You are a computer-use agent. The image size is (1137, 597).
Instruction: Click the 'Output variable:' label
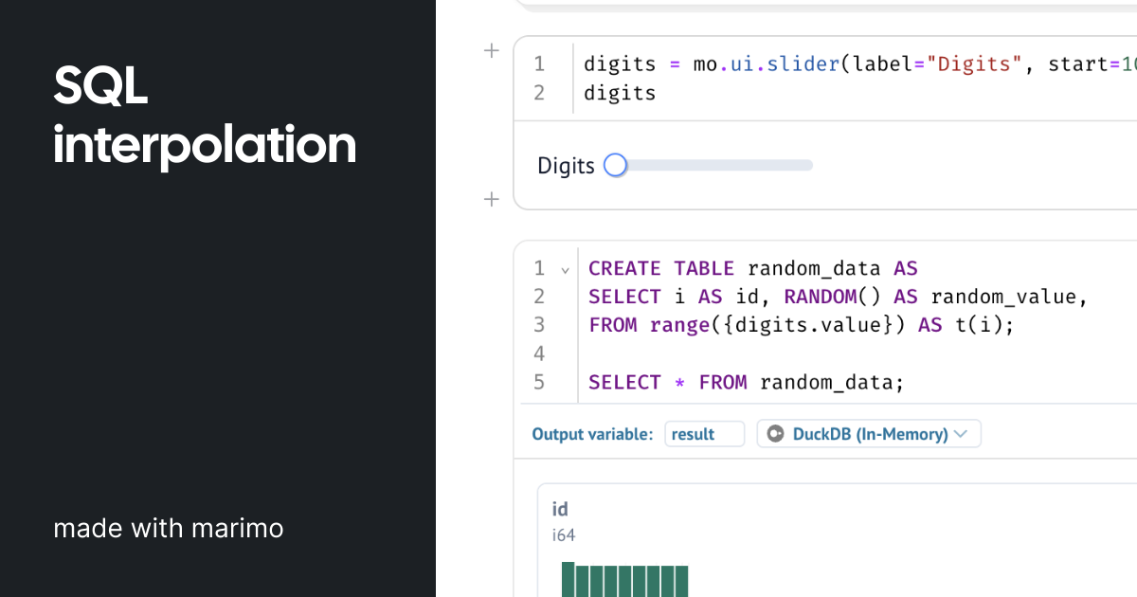click(592, 434)
